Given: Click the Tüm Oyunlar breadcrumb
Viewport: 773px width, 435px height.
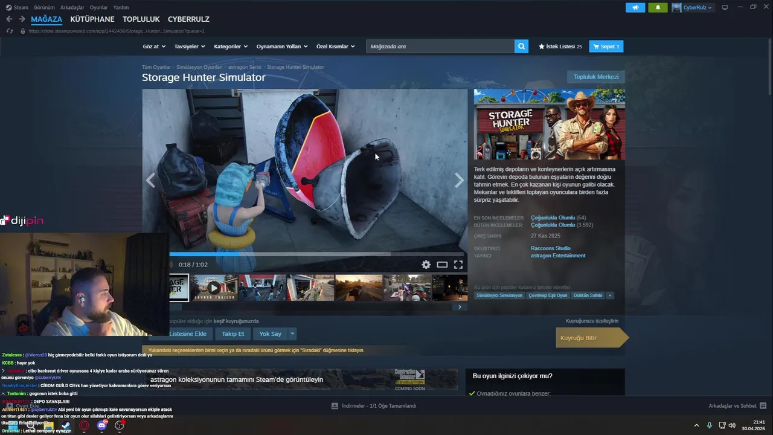Looking at the screenshot, I should [156, 67].
